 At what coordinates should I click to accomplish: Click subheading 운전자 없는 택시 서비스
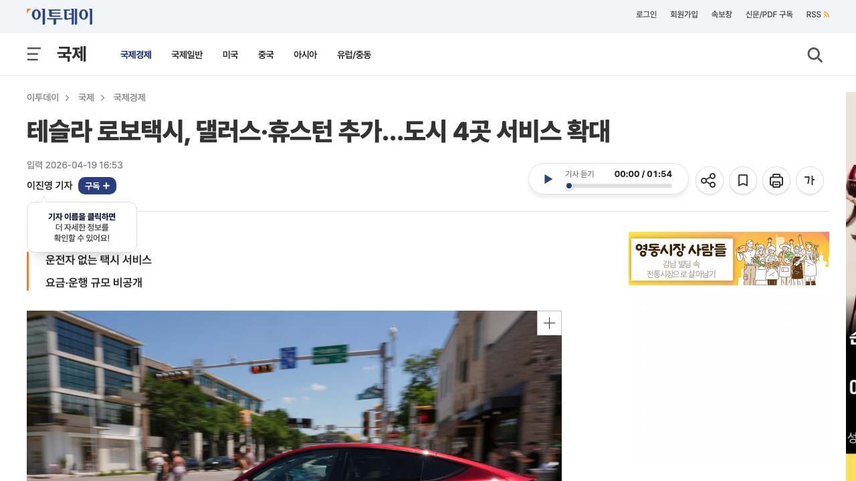tap(98, 260)
